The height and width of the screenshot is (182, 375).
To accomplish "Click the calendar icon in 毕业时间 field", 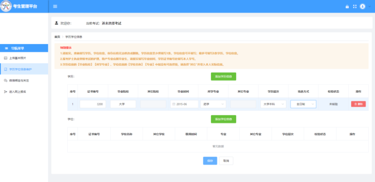I will tap(174, 104).
